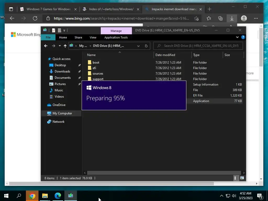Switch to large icons view in status bar
This screenshot has height=201, width=268.
[x=242, y=178]
